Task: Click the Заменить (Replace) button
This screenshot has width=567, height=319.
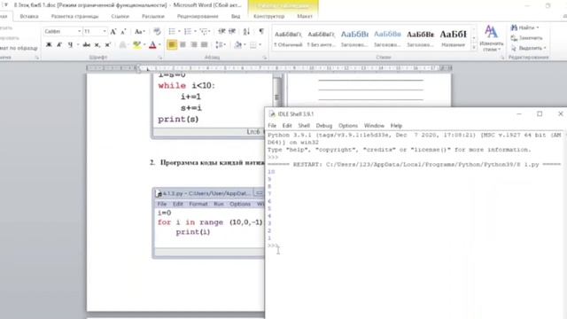Action: (526, 38)
